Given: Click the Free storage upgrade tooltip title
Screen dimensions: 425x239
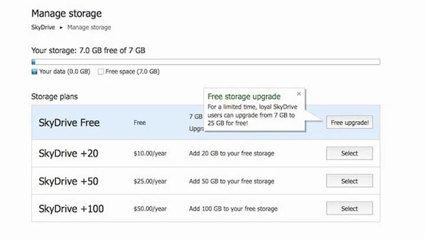Looking at the screenshot, I should [x=244, y=96].
